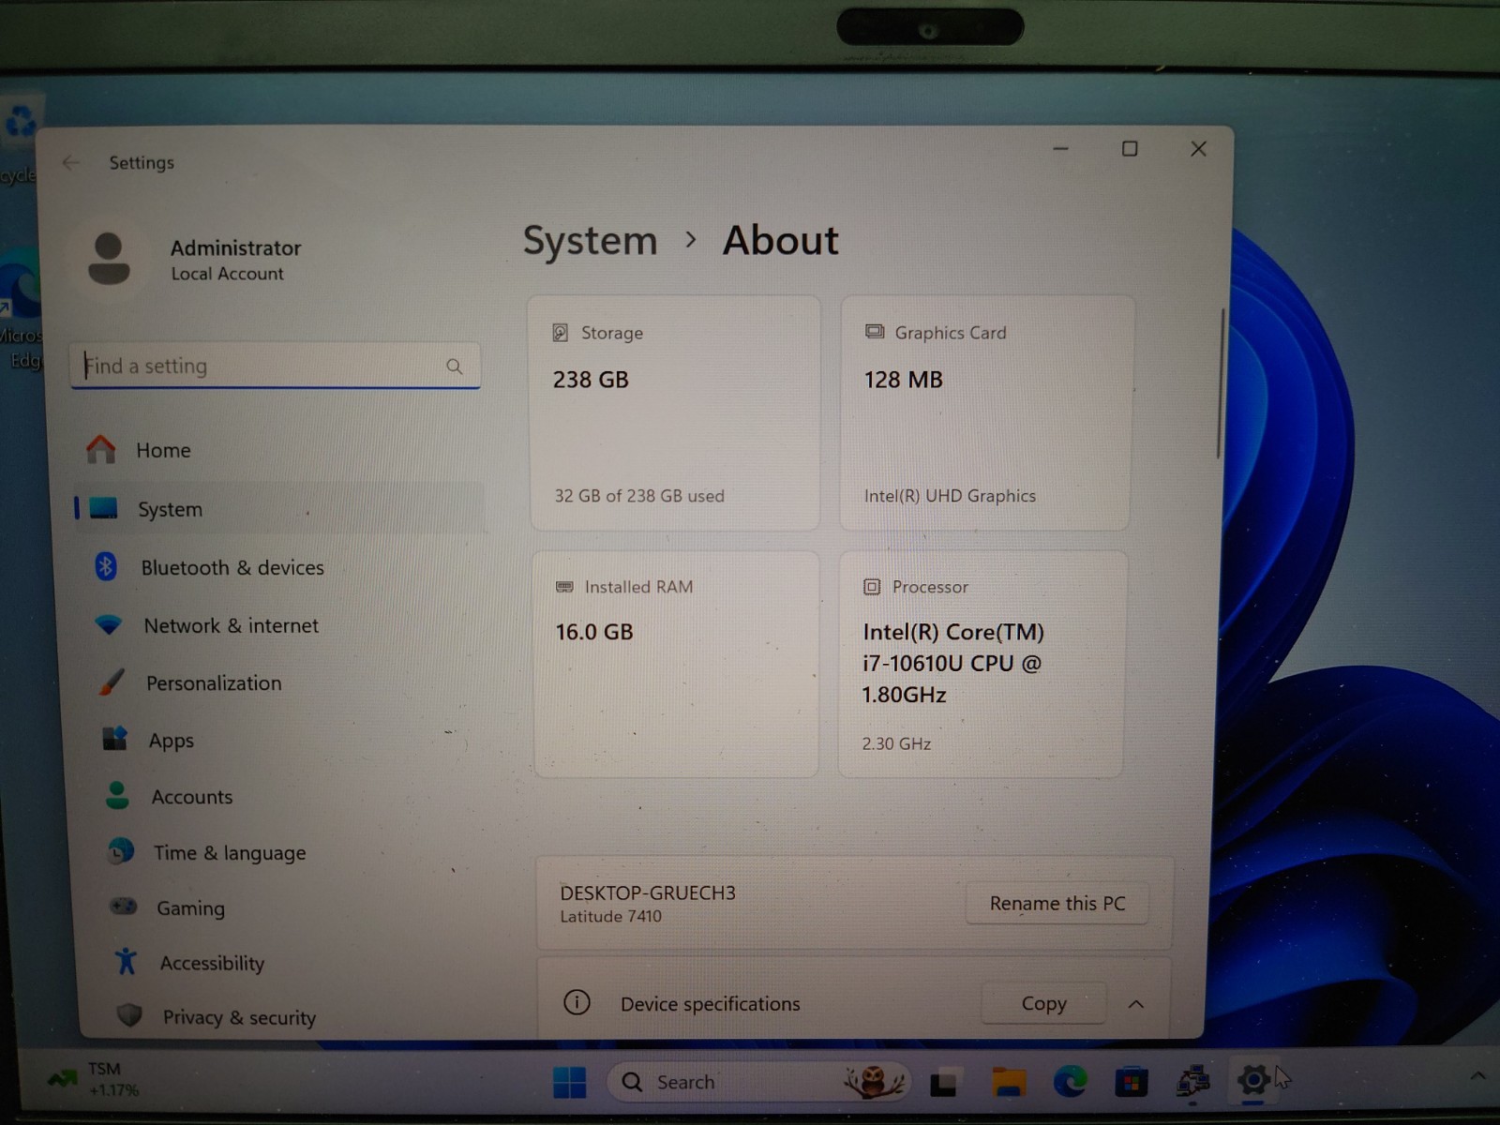The height and width of the screenshot is (1125, 1500).
Task: Click the Accessibility figure icon
Action: coord(126,961)
